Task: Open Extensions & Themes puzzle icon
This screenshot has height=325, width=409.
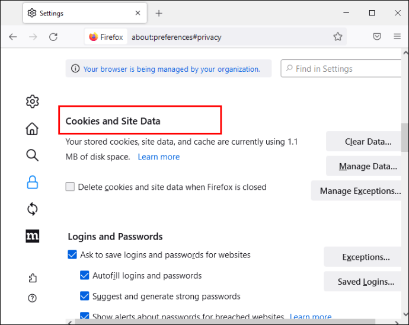Action: (x=33, y=278)
